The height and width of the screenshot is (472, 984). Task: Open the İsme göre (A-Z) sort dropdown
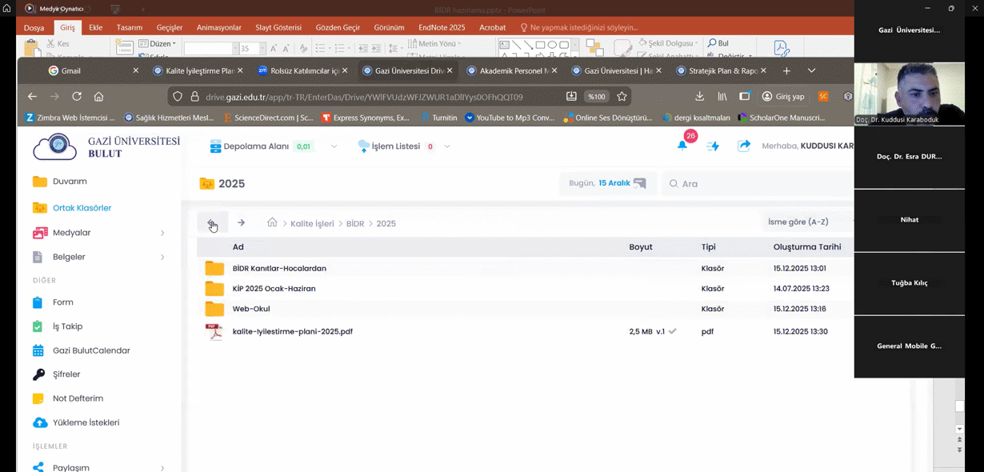click(x=800, y=222)
